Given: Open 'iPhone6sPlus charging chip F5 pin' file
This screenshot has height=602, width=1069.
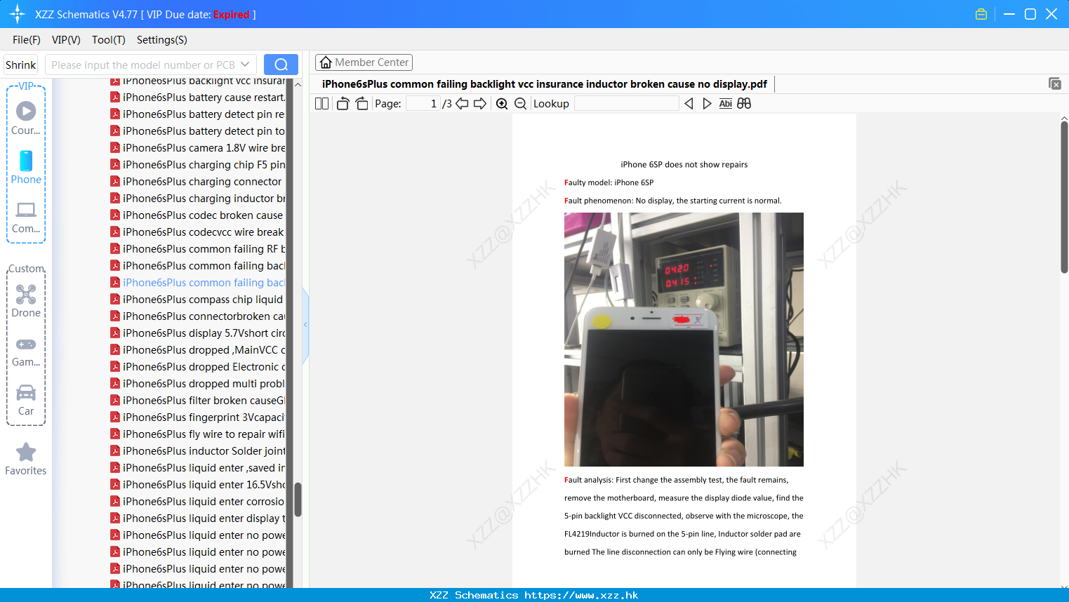Looking at the screenshot, I should coord(197,165).
